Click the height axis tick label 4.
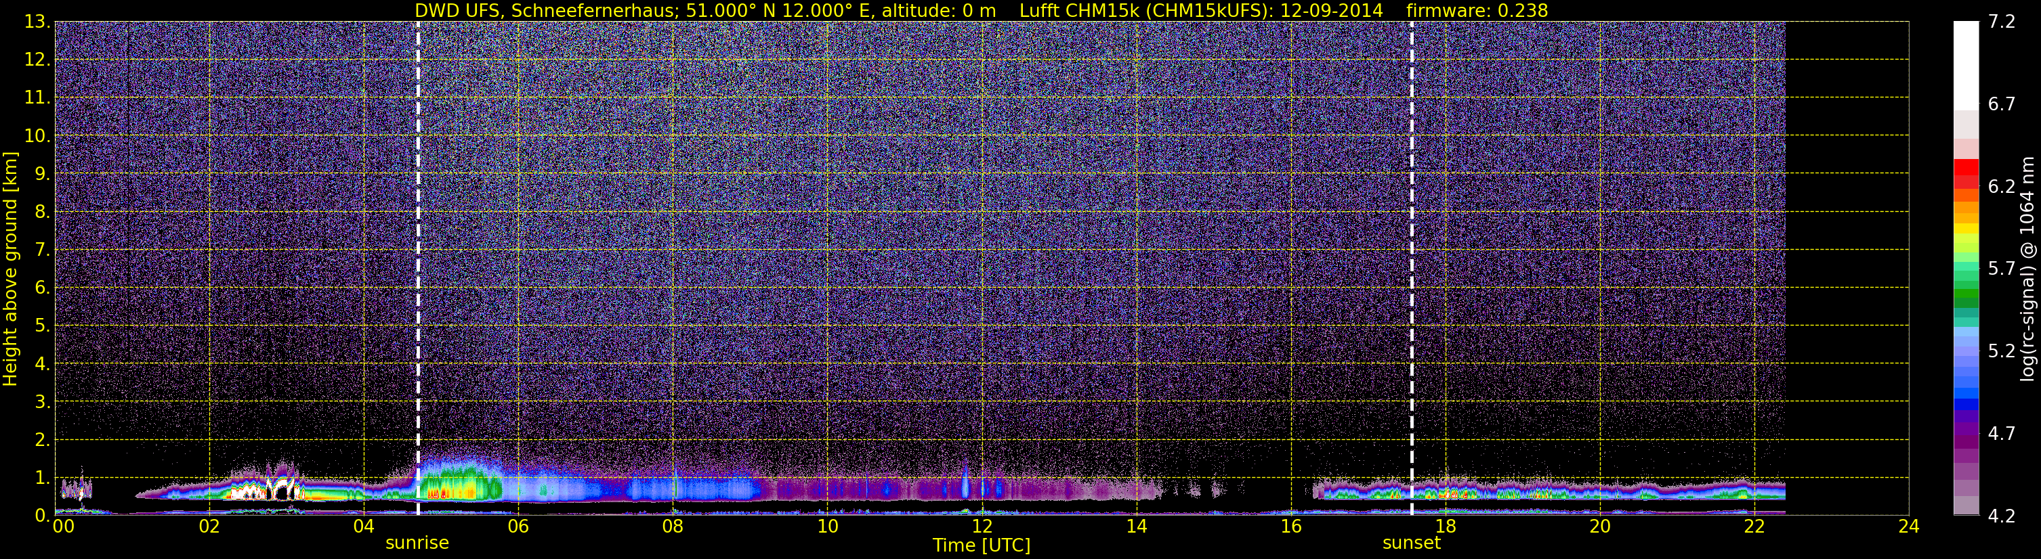The height and width of the screenshot is (559, 2041). [x=43, y=364]
